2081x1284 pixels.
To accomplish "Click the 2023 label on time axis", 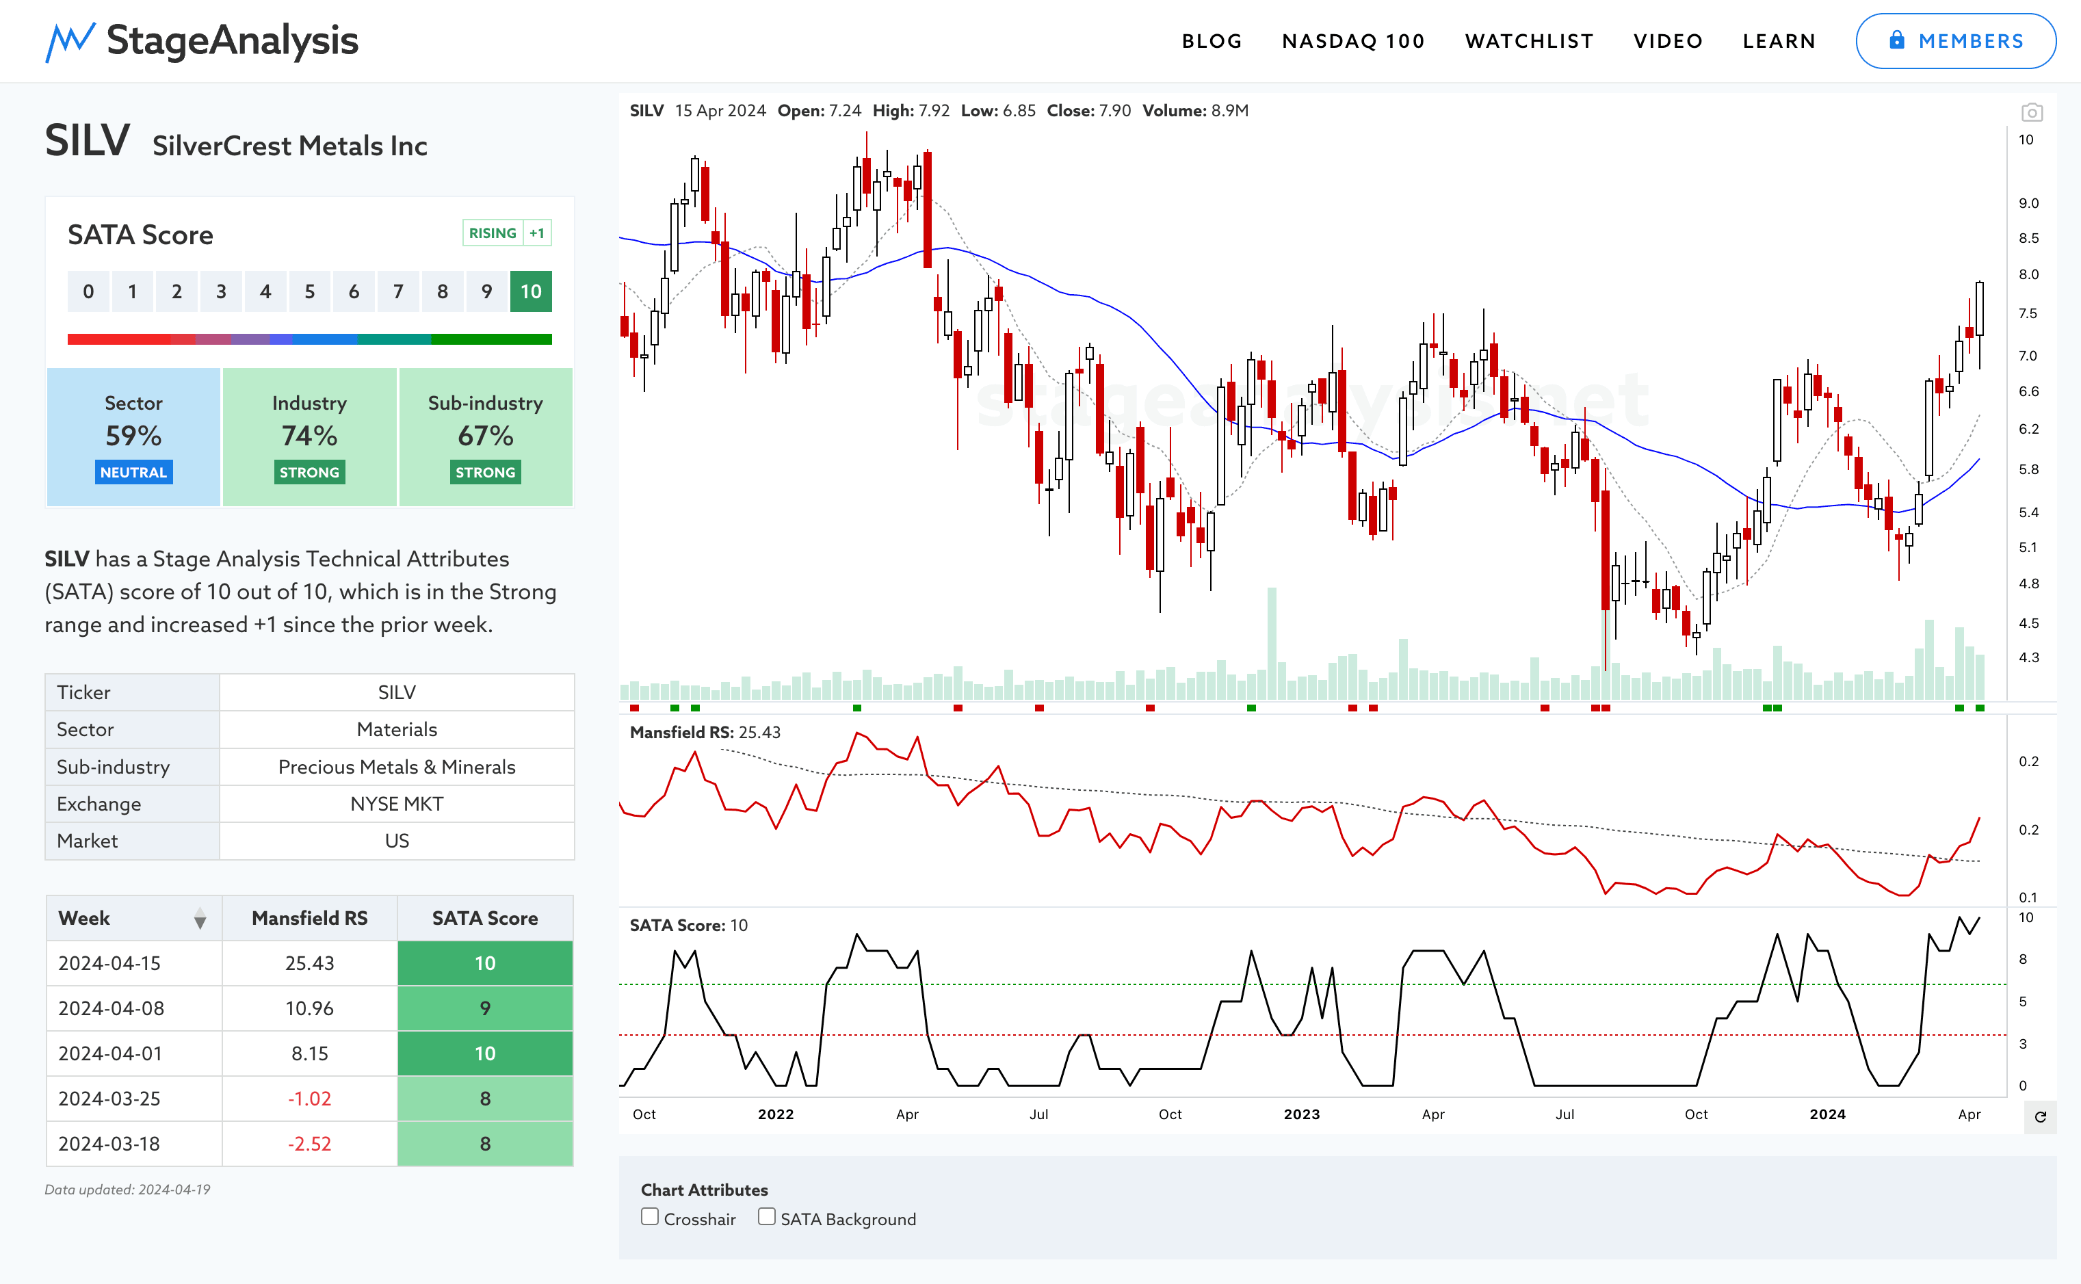I will coord(1302,1114).
